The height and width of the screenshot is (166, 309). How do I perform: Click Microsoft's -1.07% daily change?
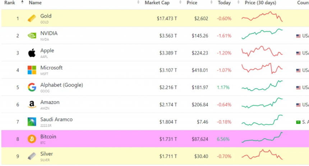pyautogui.click(x=224, y=70)
